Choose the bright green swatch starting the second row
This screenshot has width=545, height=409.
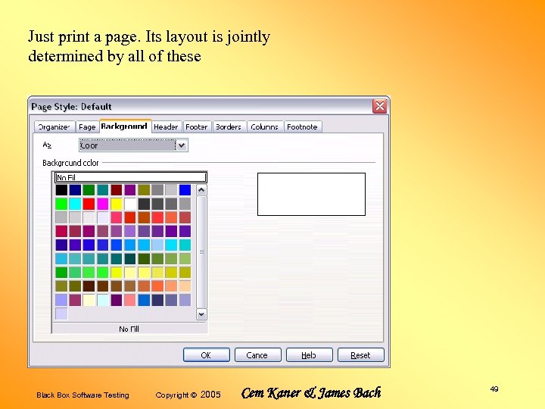(x=61, y=204)
